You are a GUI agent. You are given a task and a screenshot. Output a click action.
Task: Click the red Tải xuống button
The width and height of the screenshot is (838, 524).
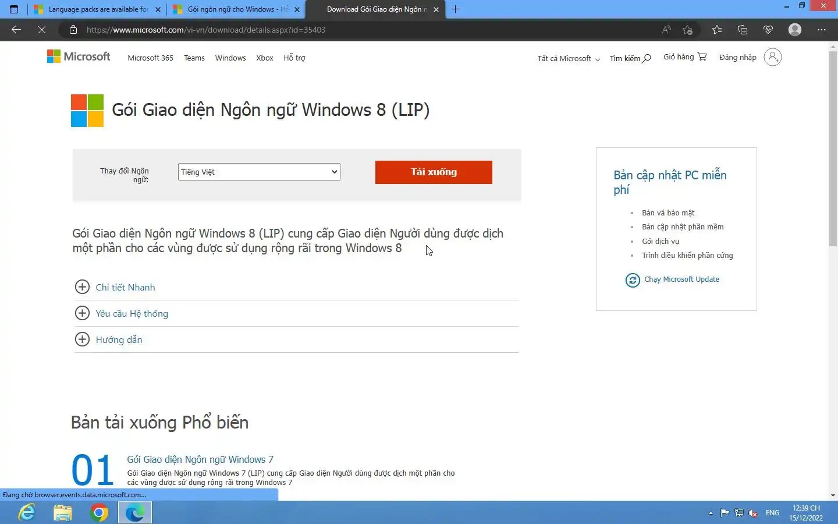[434, 172]
